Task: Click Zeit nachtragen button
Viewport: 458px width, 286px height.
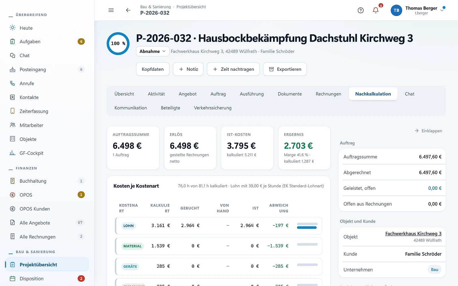Action: [233, 69]
